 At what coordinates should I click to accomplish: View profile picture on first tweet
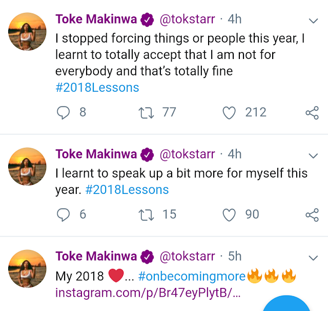tap(28, 31)
